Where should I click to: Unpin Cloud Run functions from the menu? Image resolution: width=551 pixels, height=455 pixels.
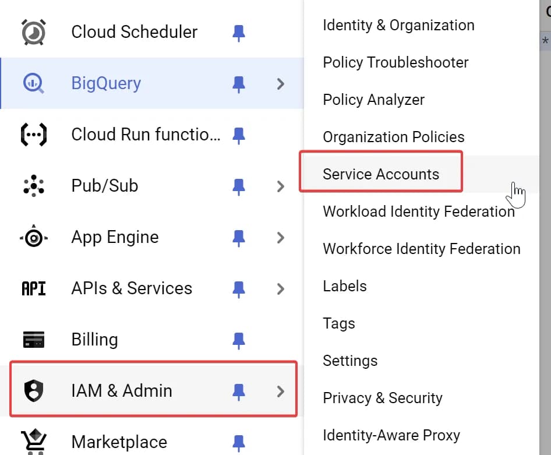(239, 135)
